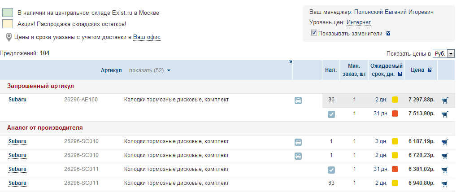Open help icon beside Показывать заменители

(x=388, y=33)
